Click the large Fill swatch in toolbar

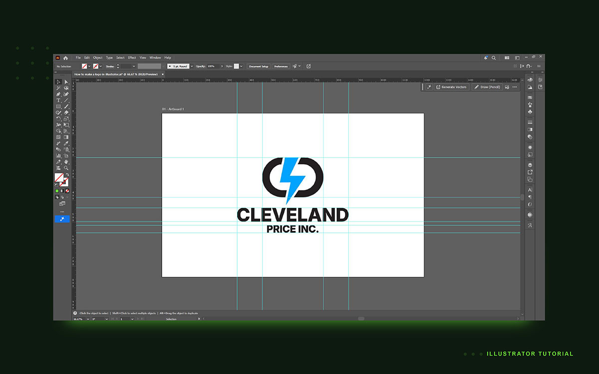click(x=58, y=177)
